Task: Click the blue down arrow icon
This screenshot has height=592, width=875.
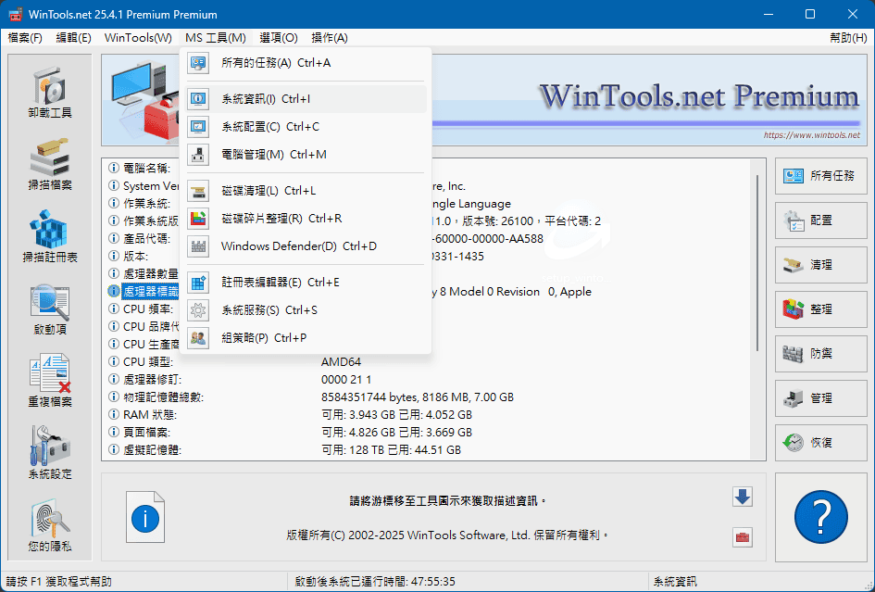Action: point(742,497)
